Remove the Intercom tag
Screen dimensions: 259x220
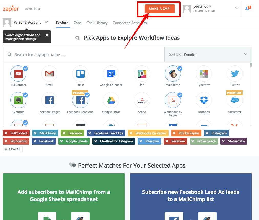(x=141, y=141)
